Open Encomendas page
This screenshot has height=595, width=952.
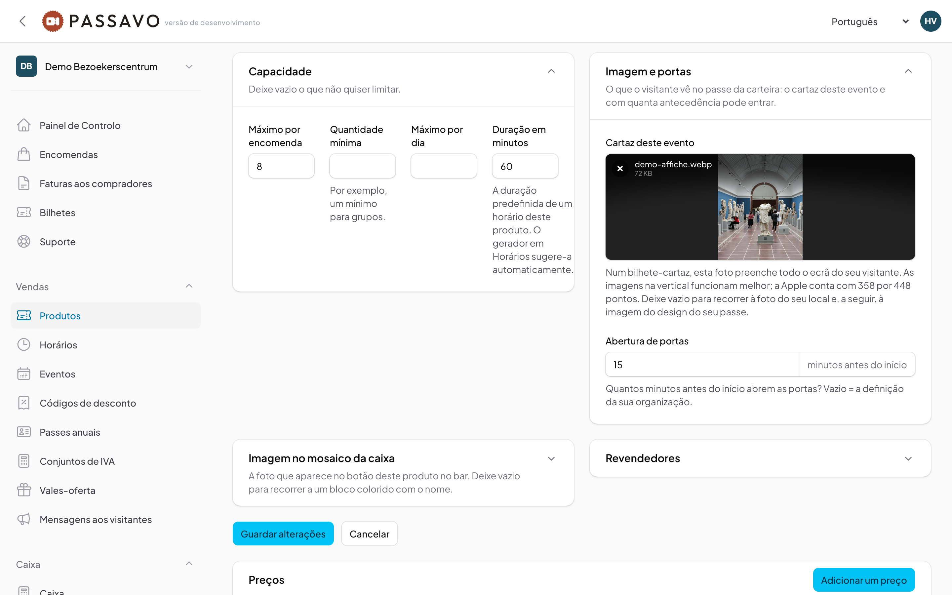[105, 154]
